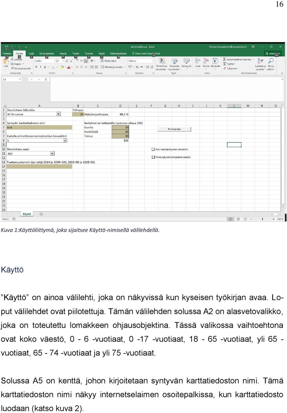Image resolution: width=287 pixels, height=413 pixels.
Task: Click the zoom in plus icon
Action: 274,219
